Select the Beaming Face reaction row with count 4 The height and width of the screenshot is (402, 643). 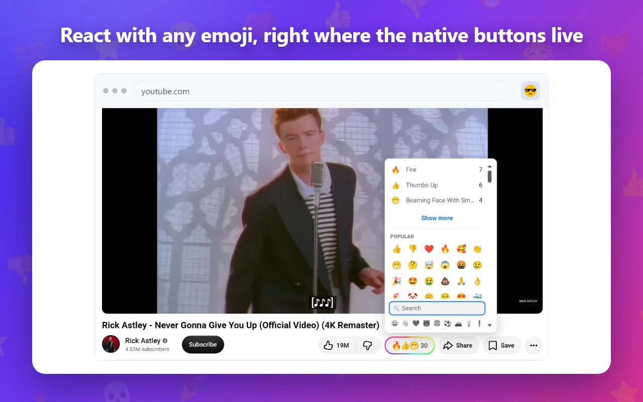click(437, 200)
